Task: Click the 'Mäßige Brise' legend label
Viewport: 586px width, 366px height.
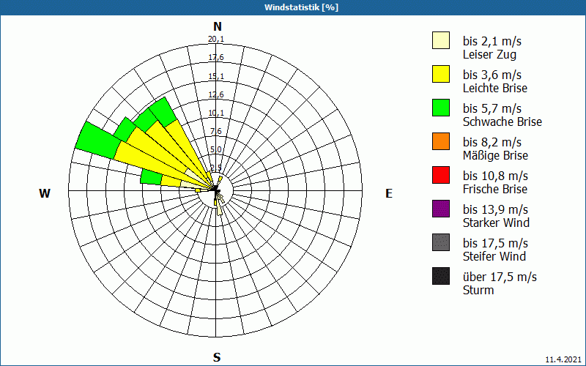Action: click(496, 155)
